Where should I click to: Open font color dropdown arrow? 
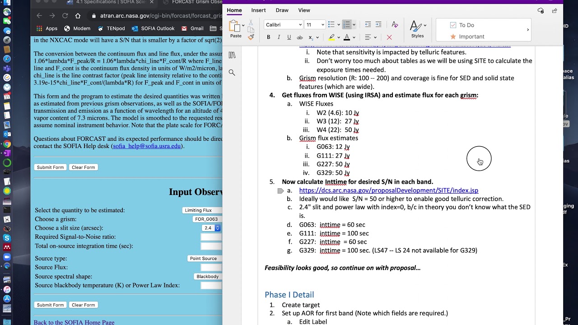354,37
